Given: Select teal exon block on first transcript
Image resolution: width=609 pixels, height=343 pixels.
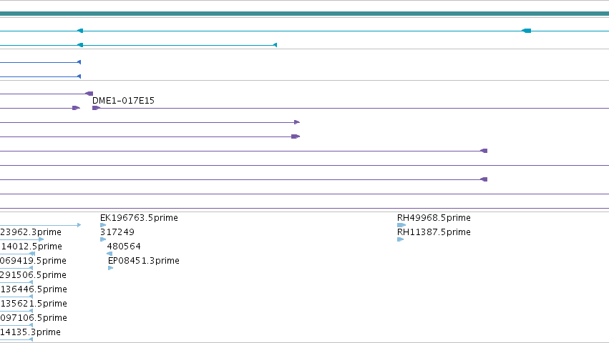Looking at the screenshot, I should pos(526,31).
